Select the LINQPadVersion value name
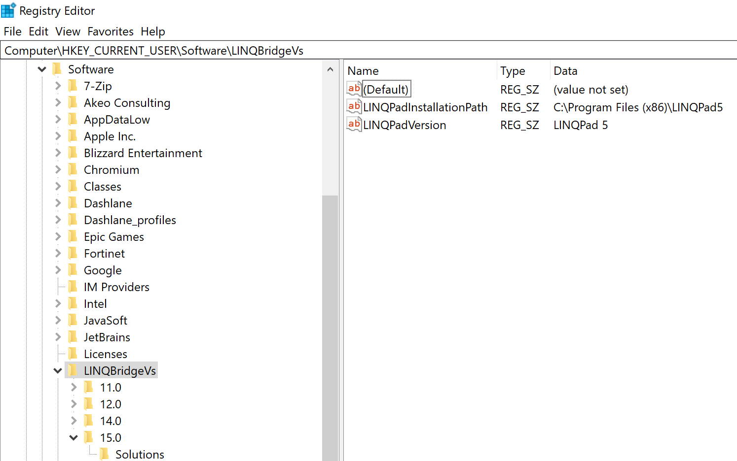This screenshot has height=461, width=737. click(405, 125)
